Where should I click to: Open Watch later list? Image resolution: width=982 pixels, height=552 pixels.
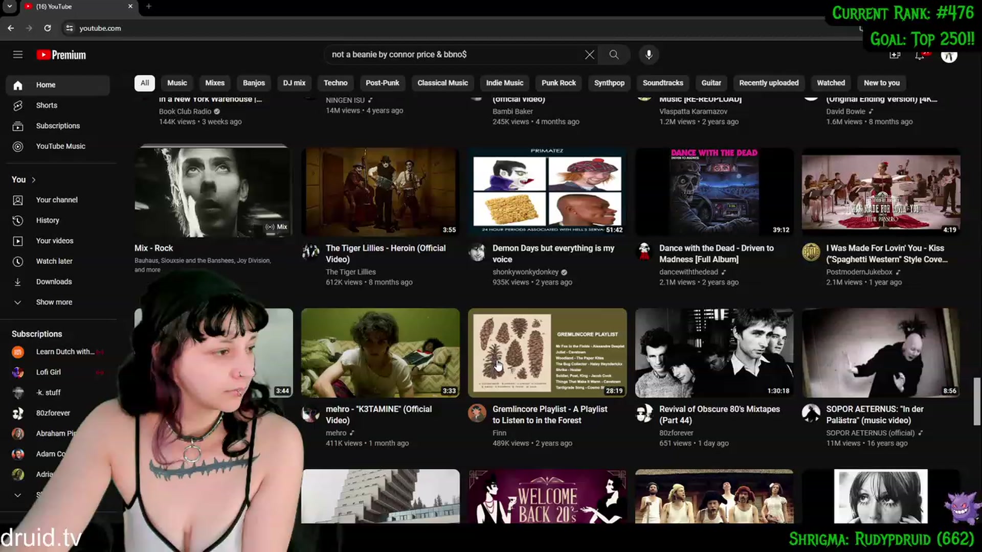(58, 261)
